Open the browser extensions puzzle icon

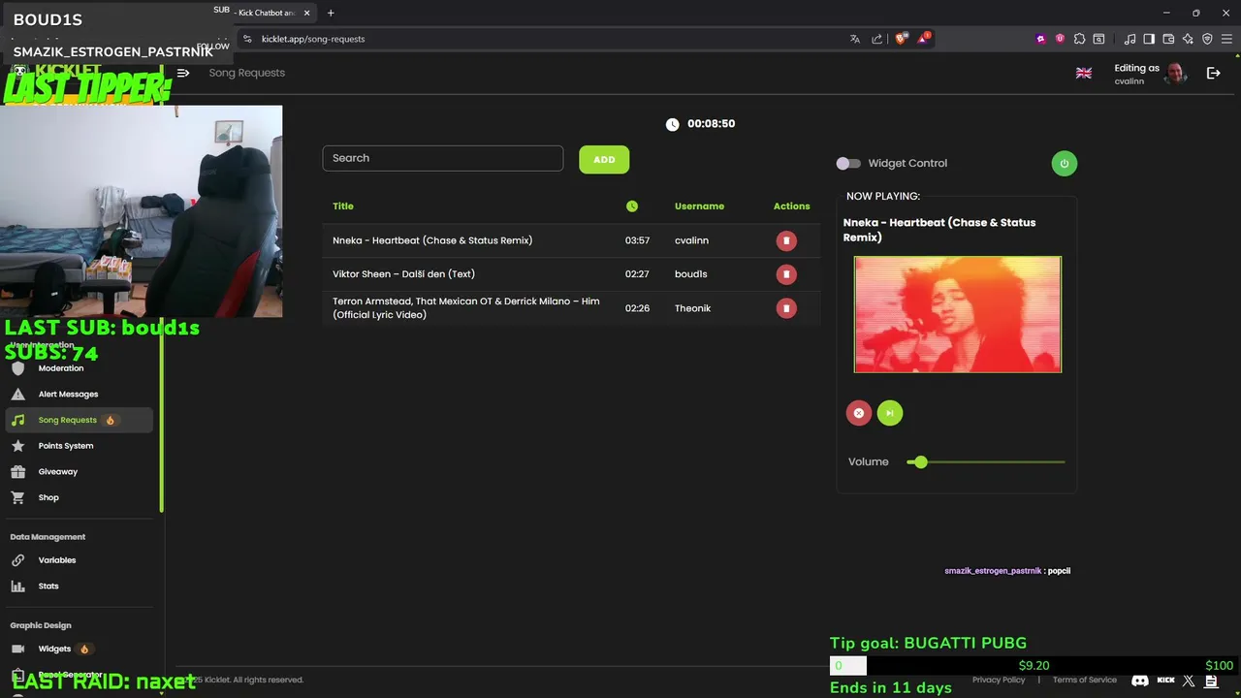pos(1079,39)
